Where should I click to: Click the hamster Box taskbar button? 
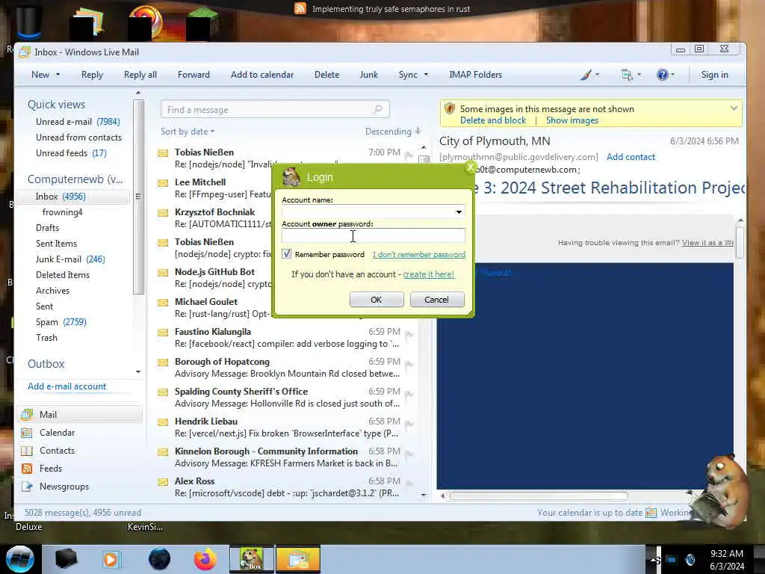click(x=253, y=559)
